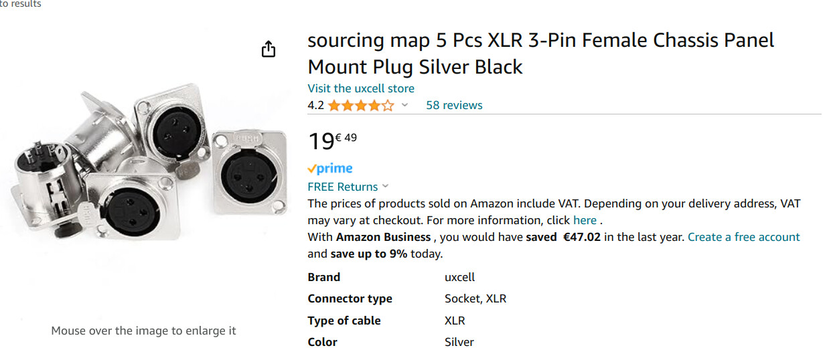Click "Mouse over the image to enlarge it" caption

pos(143,331)
